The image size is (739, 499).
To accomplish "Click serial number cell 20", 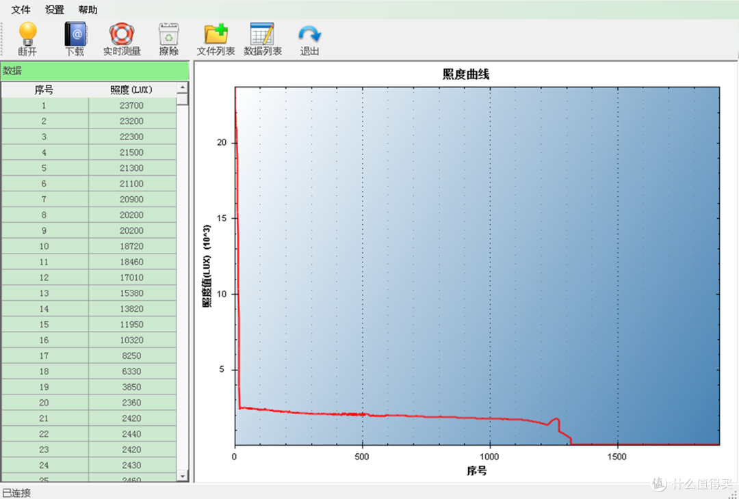I will click(x=44, y=403).
